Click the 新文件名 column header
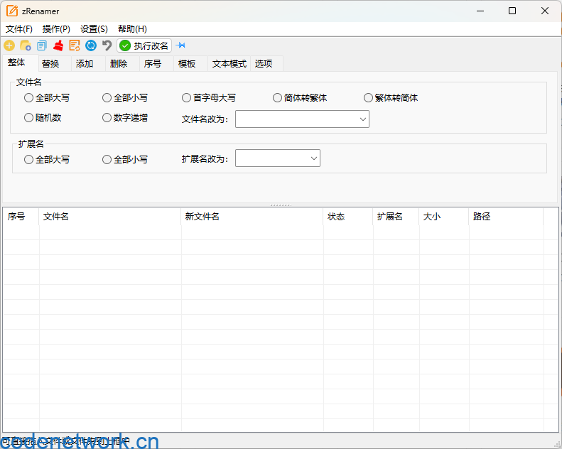The width and height of the screenshot is (562, 449). pos(252,217)
